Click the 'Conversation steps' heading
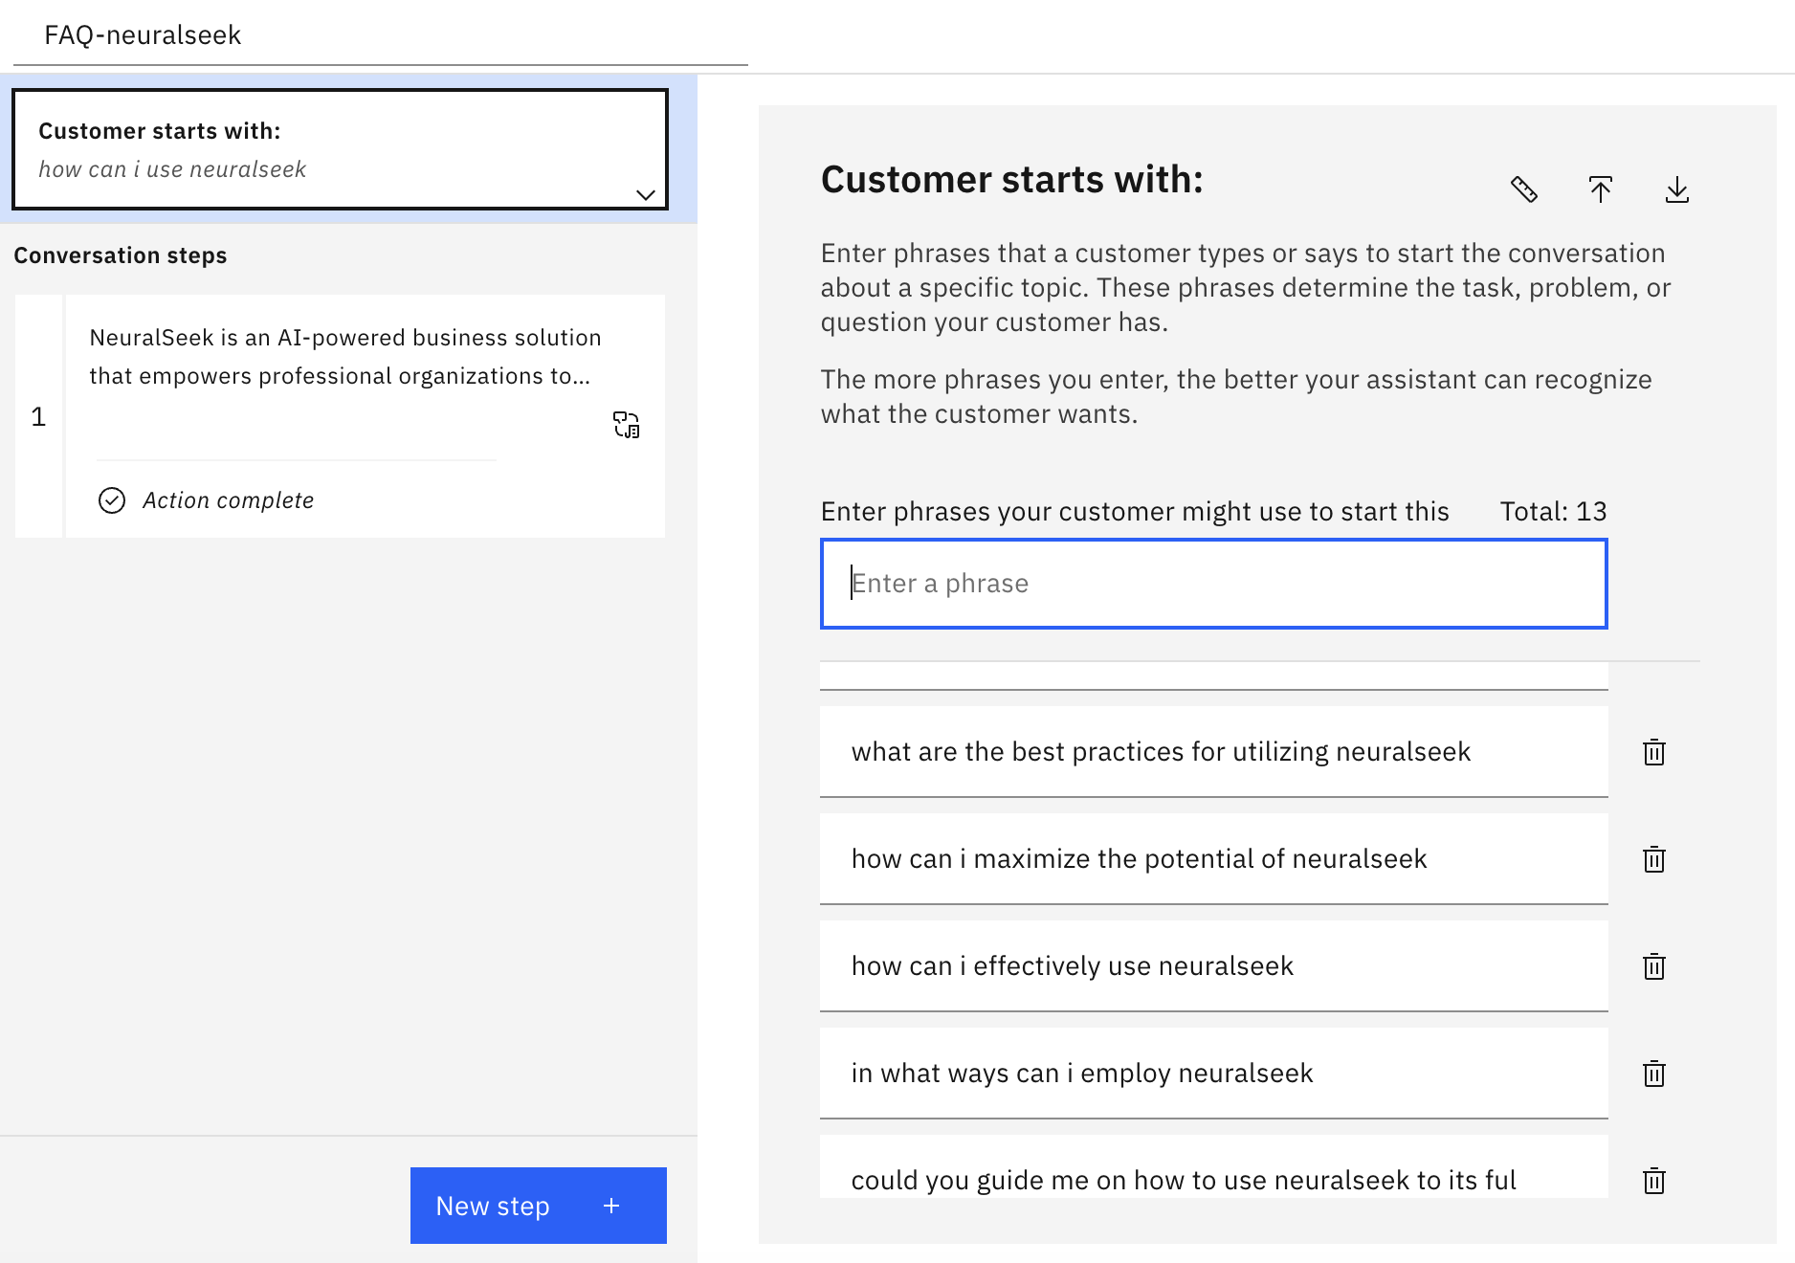The image size is (1795, 1263). point(121,255)
